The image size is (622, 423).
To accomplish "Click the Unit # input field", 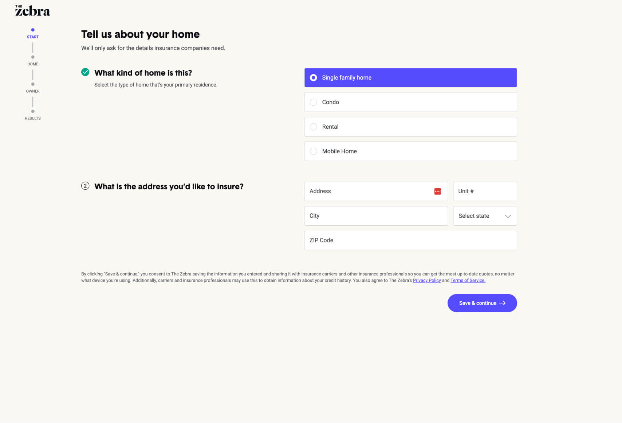I will (x=485, y=191).
